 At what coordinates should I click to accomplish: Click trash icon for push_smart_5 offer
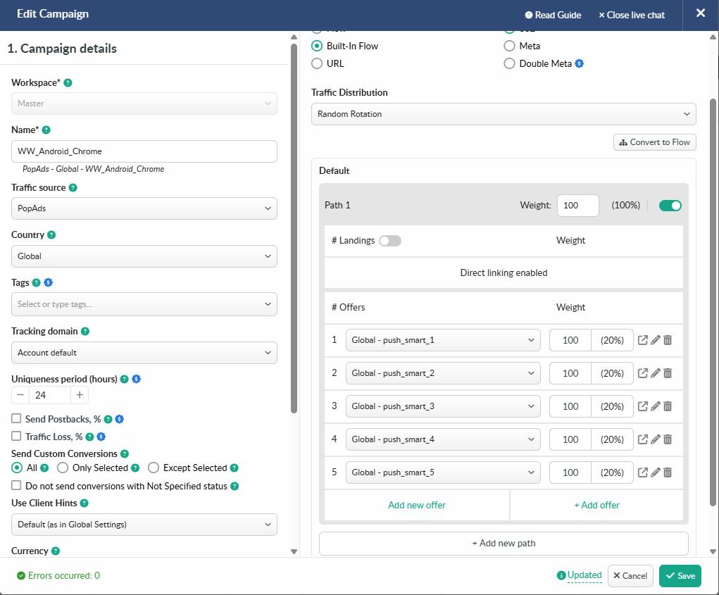click(x=668, y=472)
